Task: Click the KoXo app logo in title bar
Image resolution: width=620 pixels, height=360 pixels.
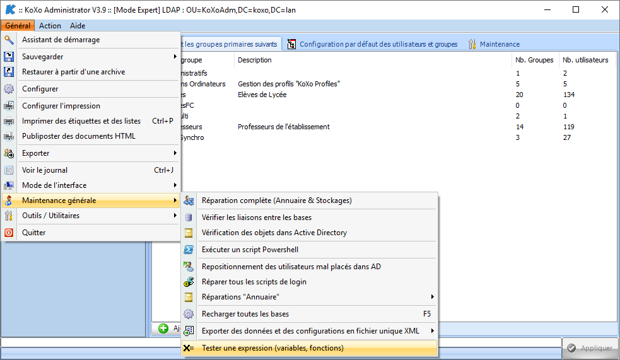Action: 10,9
